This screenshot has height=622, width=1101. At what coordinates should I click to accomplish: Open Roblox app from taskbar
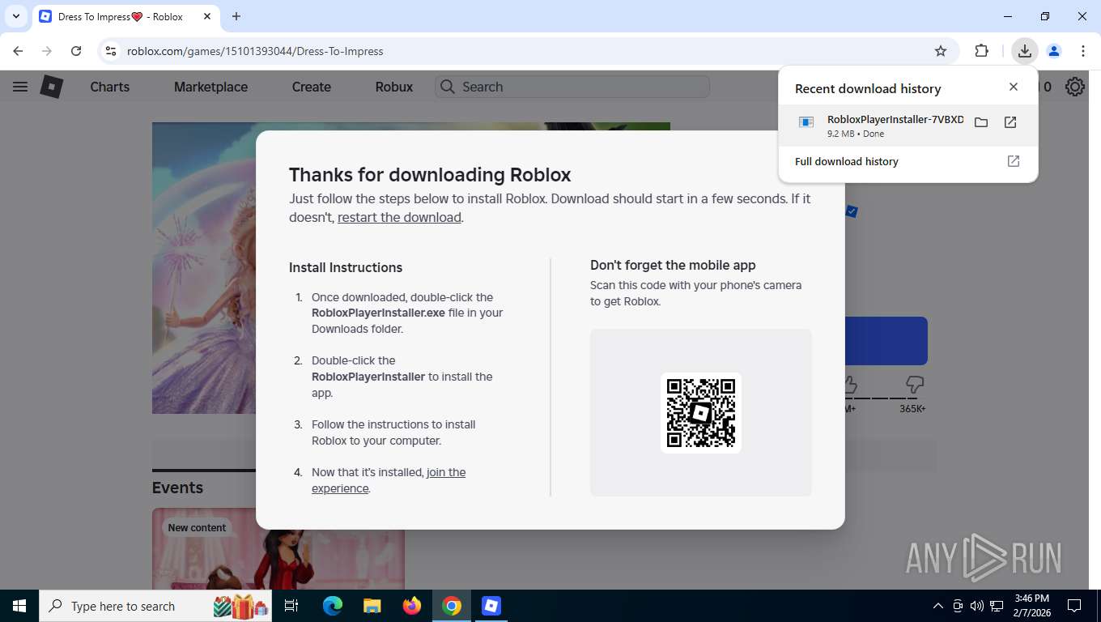(491, 606)
